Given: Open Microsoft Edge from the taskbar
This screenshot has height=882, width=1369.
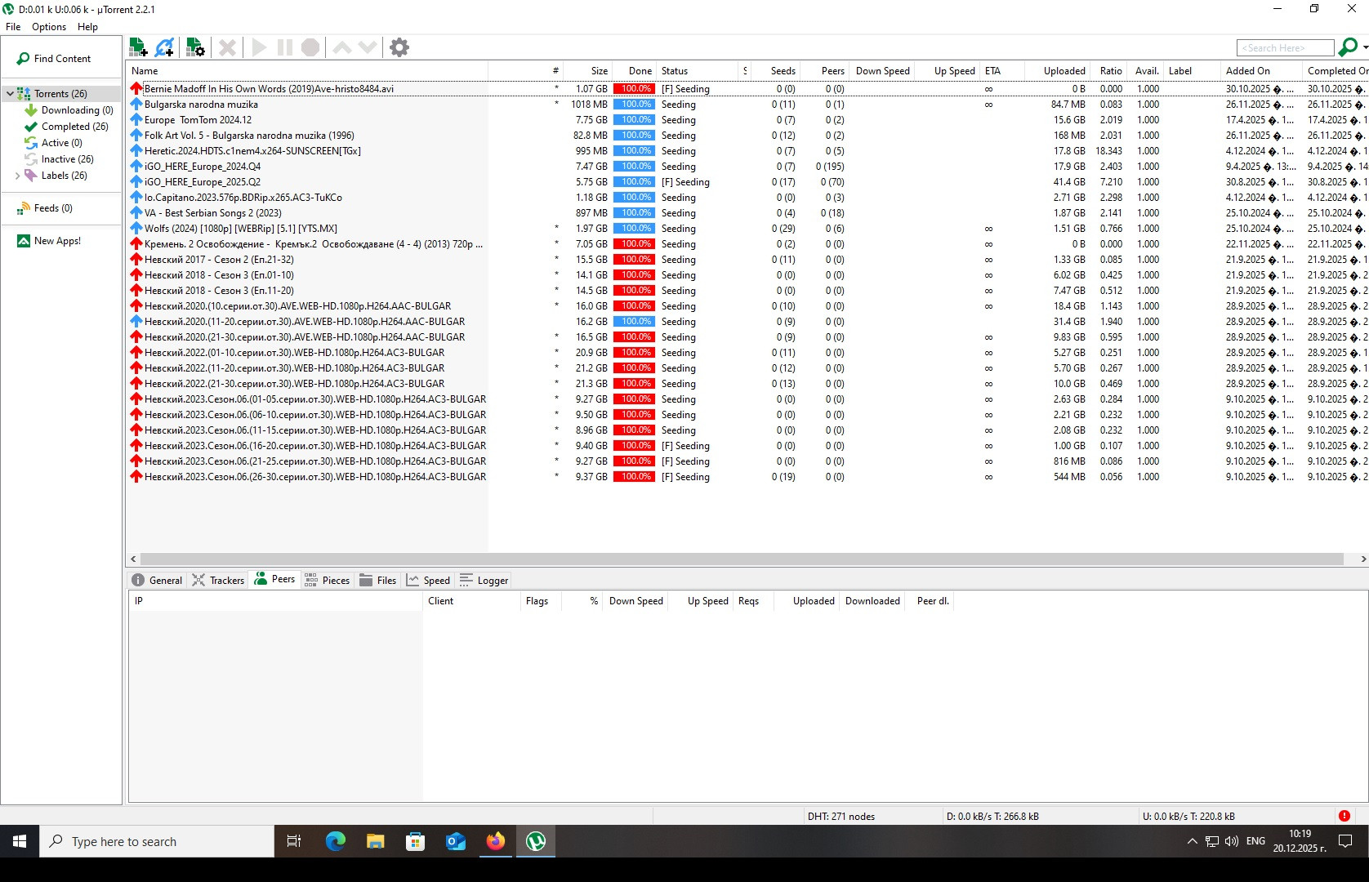Looking at the screenshot, I should click(335, 841).
